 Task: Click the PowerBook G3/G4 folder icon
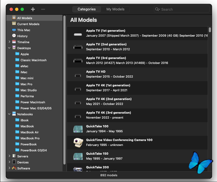(17, 150)
